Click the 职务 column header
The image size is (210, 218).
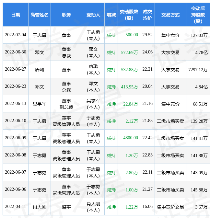pos(66,15)
